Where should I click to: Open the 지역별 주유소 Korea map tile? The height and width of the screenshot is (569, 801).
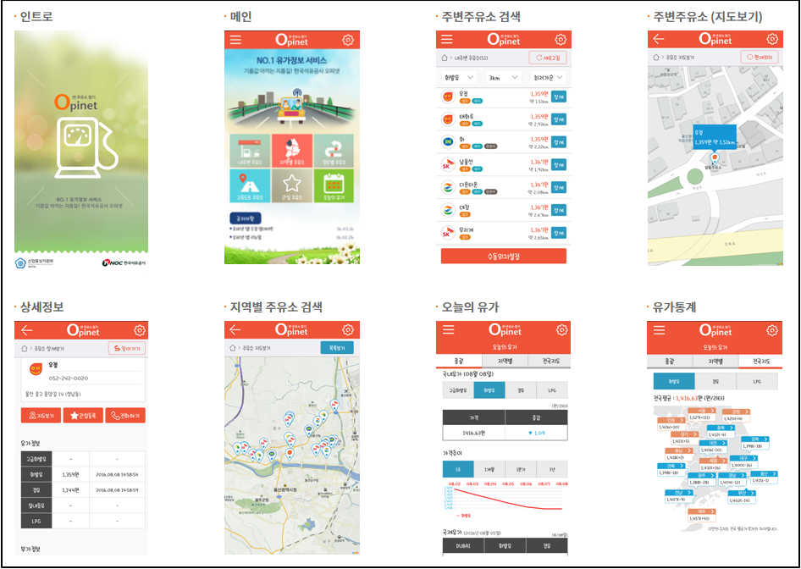click(292, 151)
